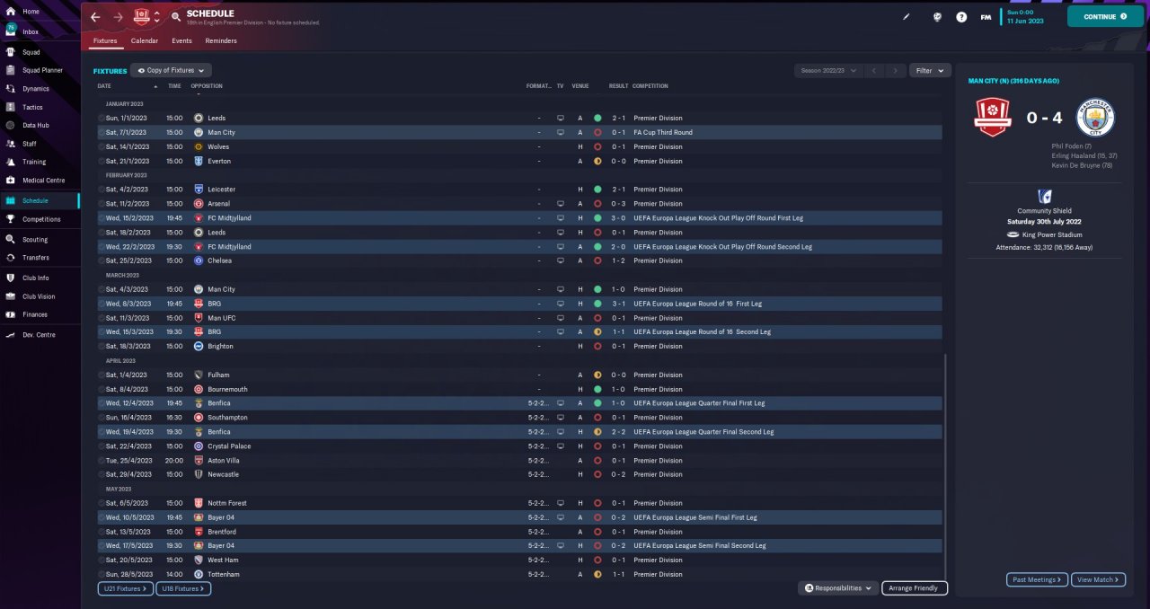Select Schedule in the sidebar
The width and height of the screenshot is (1150, 609).
pos(40,200)
